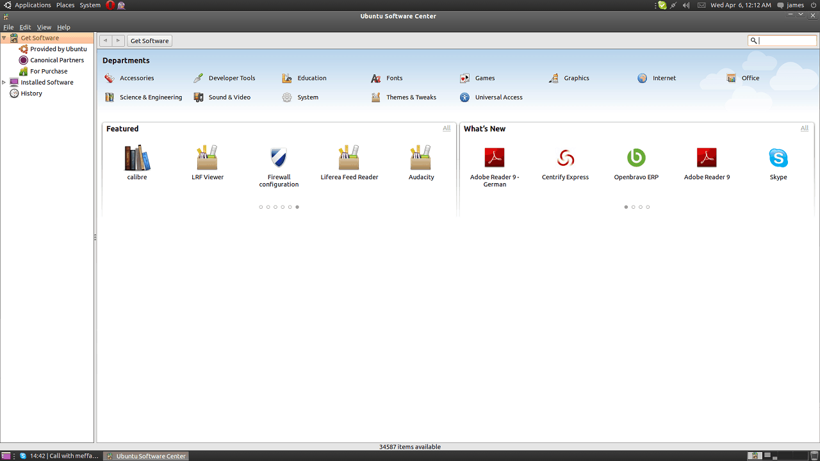Click the search input field

(787, 40)
